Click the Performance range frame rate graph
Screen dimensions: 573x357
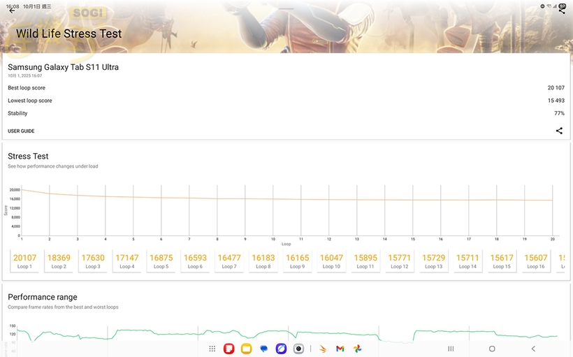(x=286, y=333)
